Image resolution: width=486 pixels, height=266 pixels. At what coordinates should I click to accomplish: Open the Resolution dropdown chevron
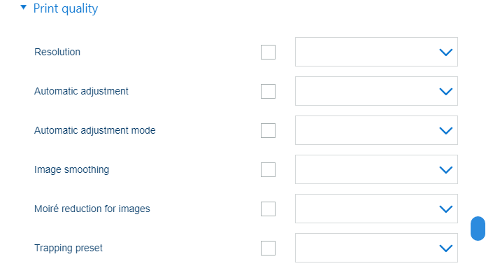[445, 52]
